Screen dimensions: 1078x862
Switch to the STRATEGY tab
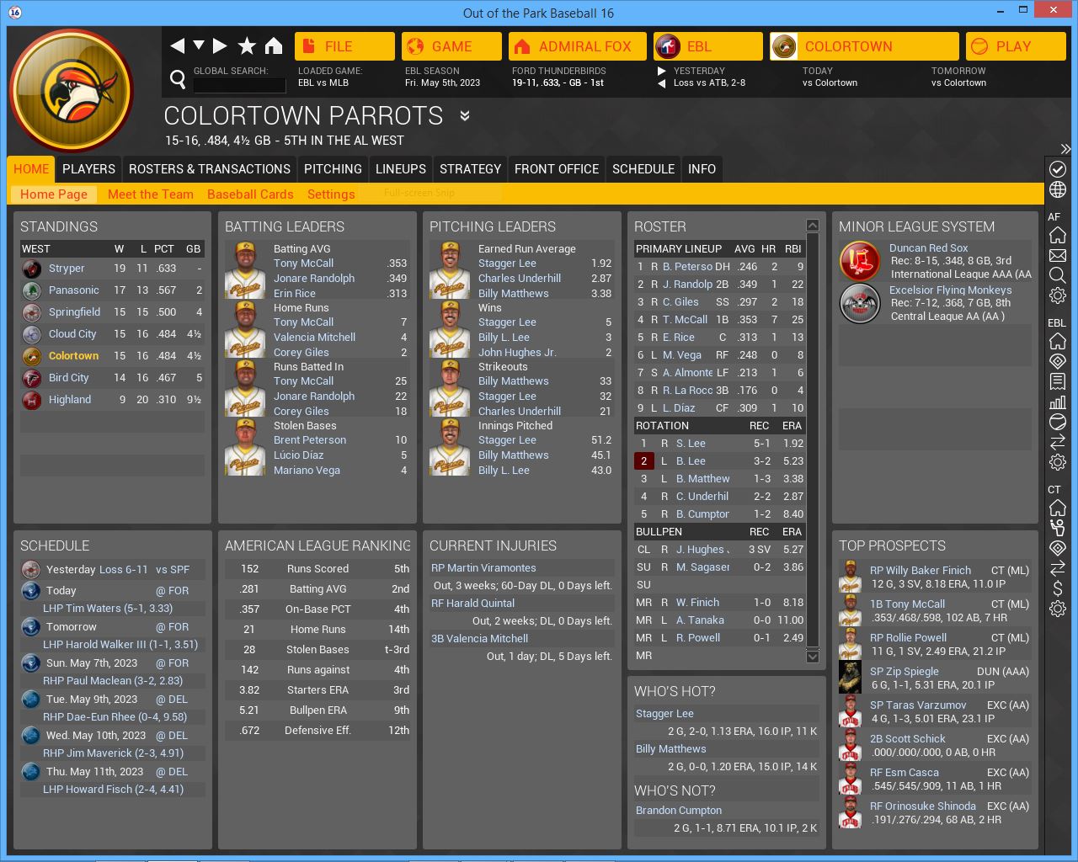pos(470,169)
